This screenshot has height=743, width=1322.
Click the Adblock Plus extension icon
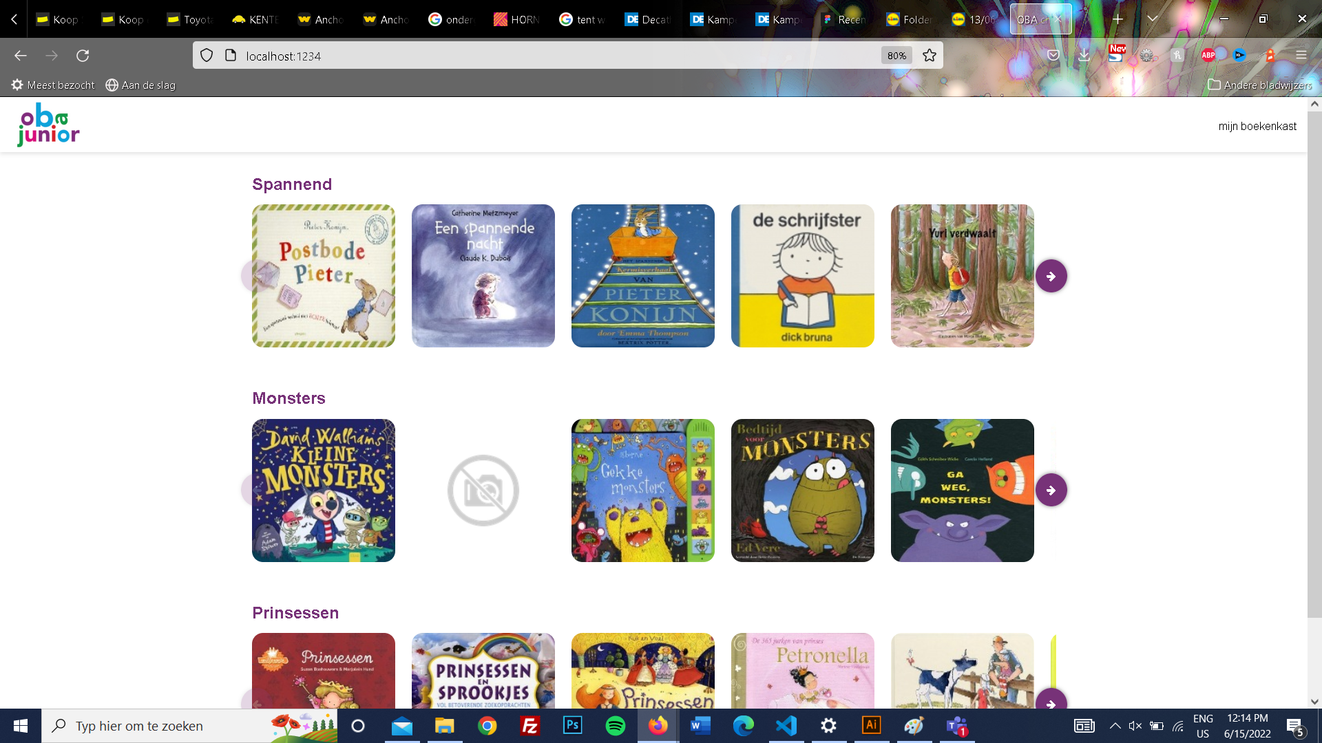[x=1208, y=55]
